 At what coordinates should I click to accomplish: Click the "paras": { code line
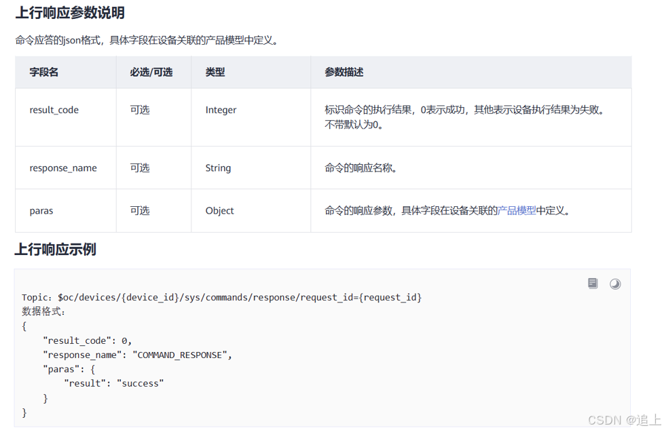coord(69,369)
